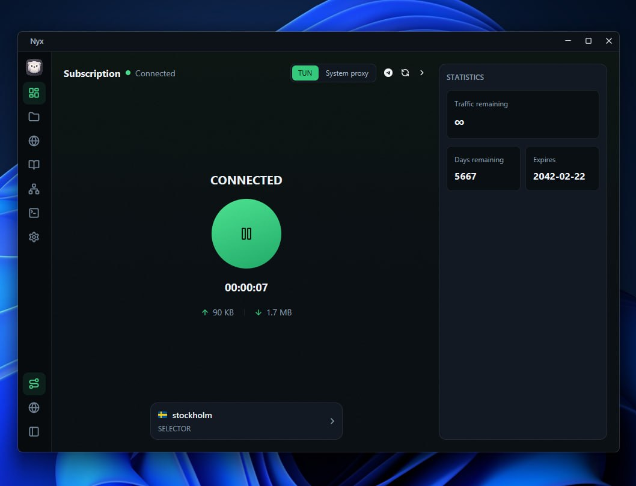The image size is (636, 486).
Task: Maximize the Nyx window
Action: (x=588, y=41)
